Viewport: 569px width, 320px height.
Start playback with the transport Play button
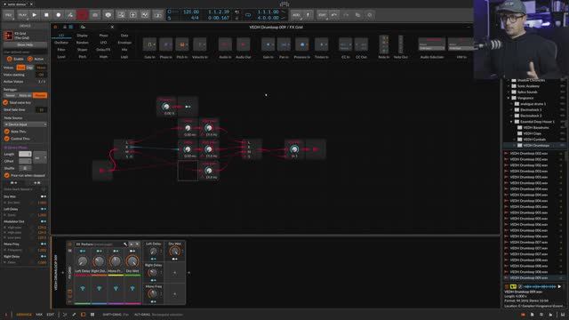click(x=34, y=15)
